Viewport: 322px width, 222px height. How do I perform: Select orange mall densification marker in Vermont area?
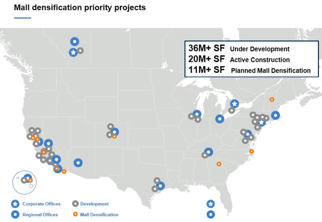click(272, 99)
